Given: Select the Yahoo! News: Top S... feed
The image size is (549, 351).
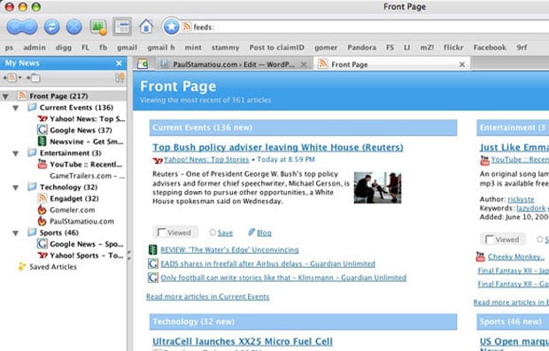Looking at the screenshot, I should [x=81, y=118].
